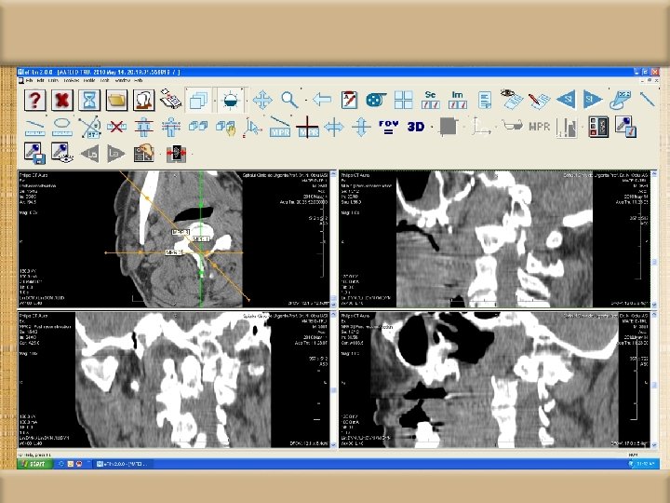Open the patient heads search icon
This screenshot has height=503, width=670.
click(x=144, y=100)
